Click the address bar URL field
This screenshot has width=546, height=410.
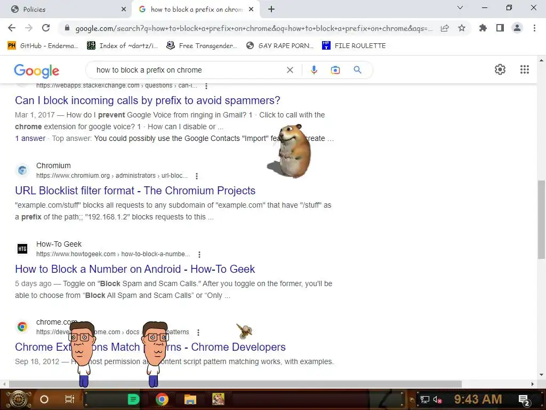254,28
